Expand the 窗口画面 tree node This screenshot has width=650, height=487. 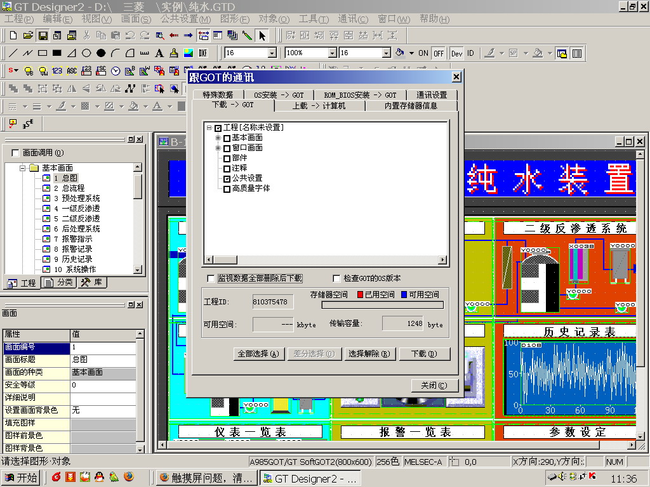(218, 148)
